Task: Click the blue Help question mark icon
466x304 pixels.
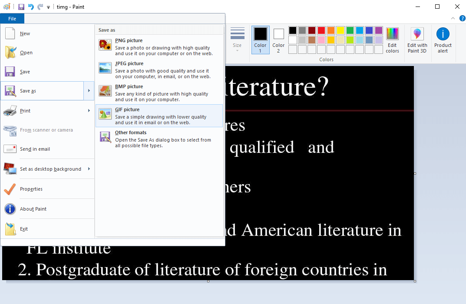Action: [x=463, y=18]
